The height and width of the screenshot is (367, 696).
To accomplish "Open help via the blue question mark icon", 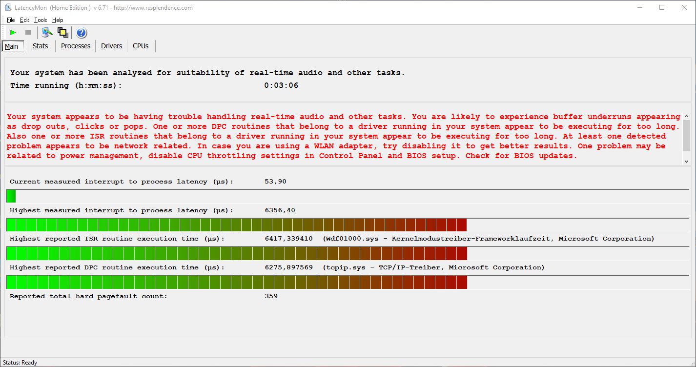I will [82, 33].
